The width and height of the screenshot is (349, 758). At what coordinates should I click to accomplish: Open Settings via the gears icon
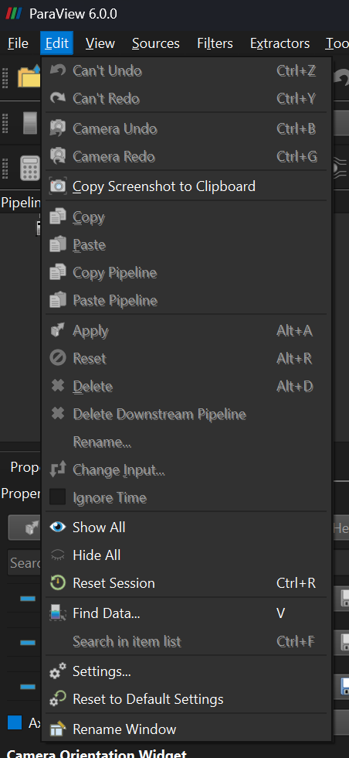tap(58, 671)
